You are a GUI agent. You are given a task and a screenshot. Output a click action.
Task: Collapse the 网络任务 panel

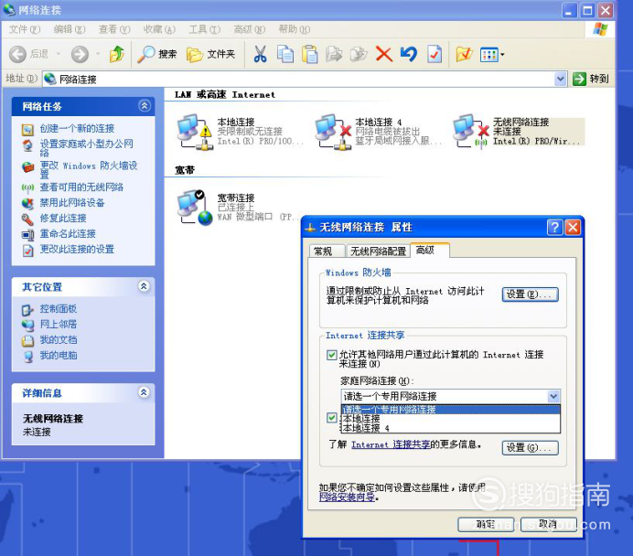click(x=145, y=106)
